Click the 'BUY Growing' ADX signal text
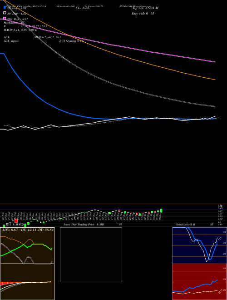This screenshot has width=227, height=300. point(68,41)
